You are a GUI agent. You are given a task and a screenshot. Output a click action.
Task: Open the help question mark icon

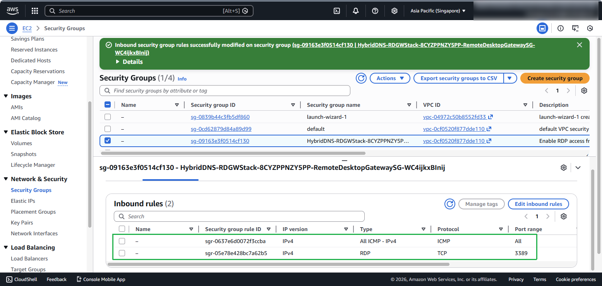375,11
